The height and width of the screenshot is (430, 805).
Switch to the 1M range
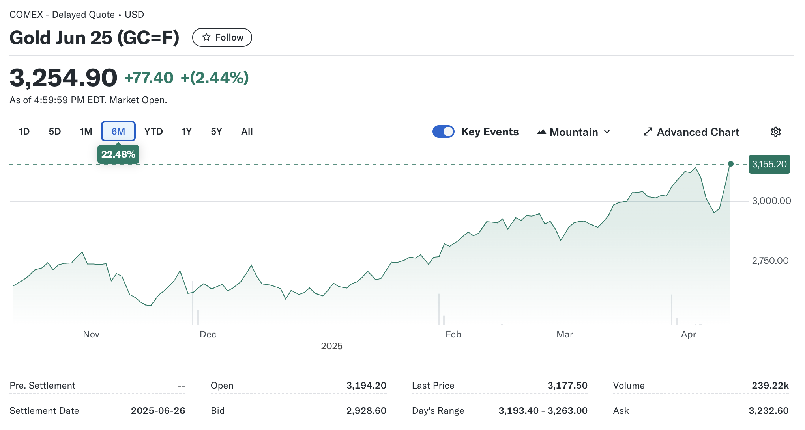pyautogui.click(x=86, y=132)
